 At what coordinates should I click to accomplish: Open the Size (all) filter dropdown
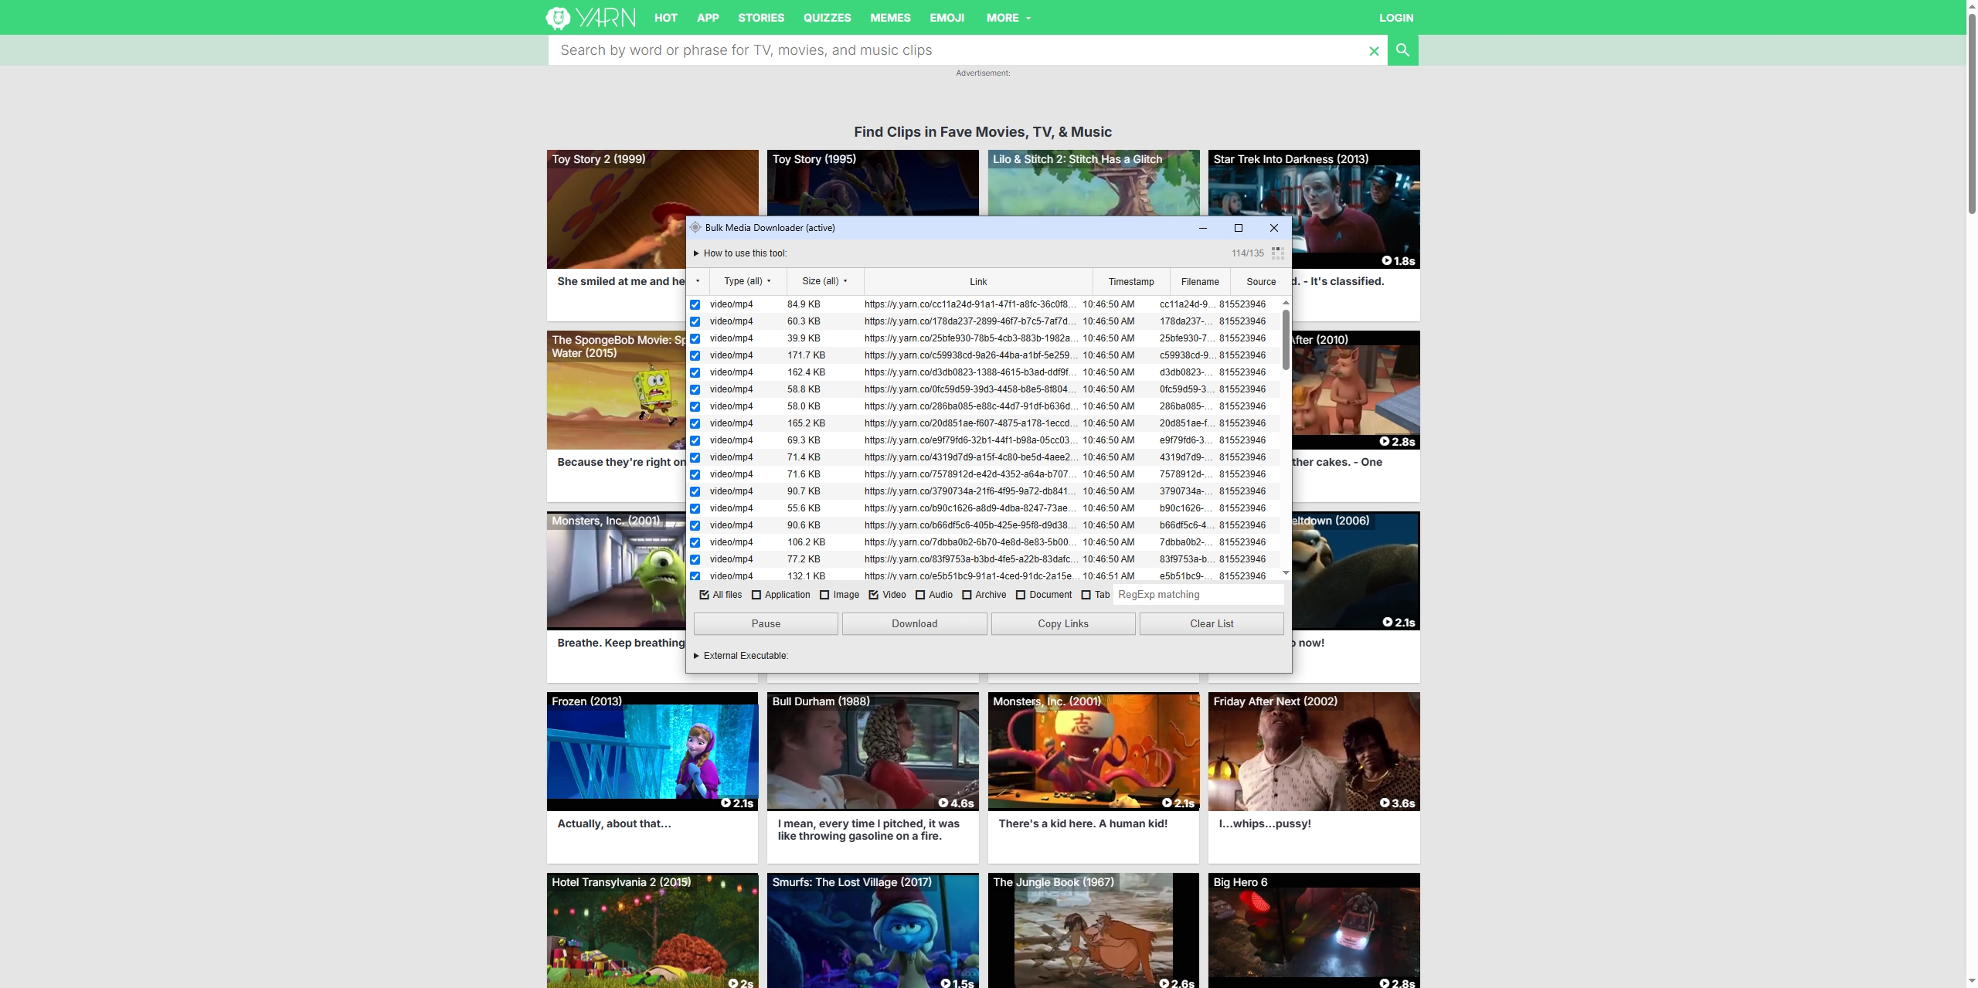pyautogui.click(x=824, y=281)
